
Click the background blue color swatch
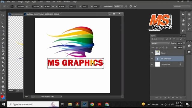[4, 98]
